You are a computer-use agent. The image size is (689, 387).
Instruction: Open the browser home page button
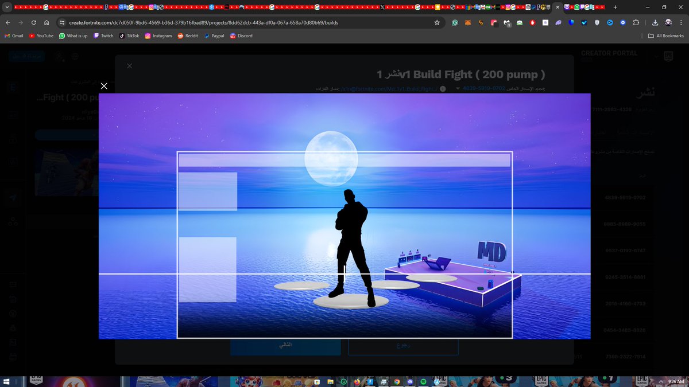point(46,22)
